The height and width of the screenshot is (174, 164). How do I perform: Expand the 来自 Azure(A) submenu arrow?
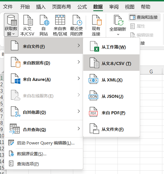coord(79,78)
